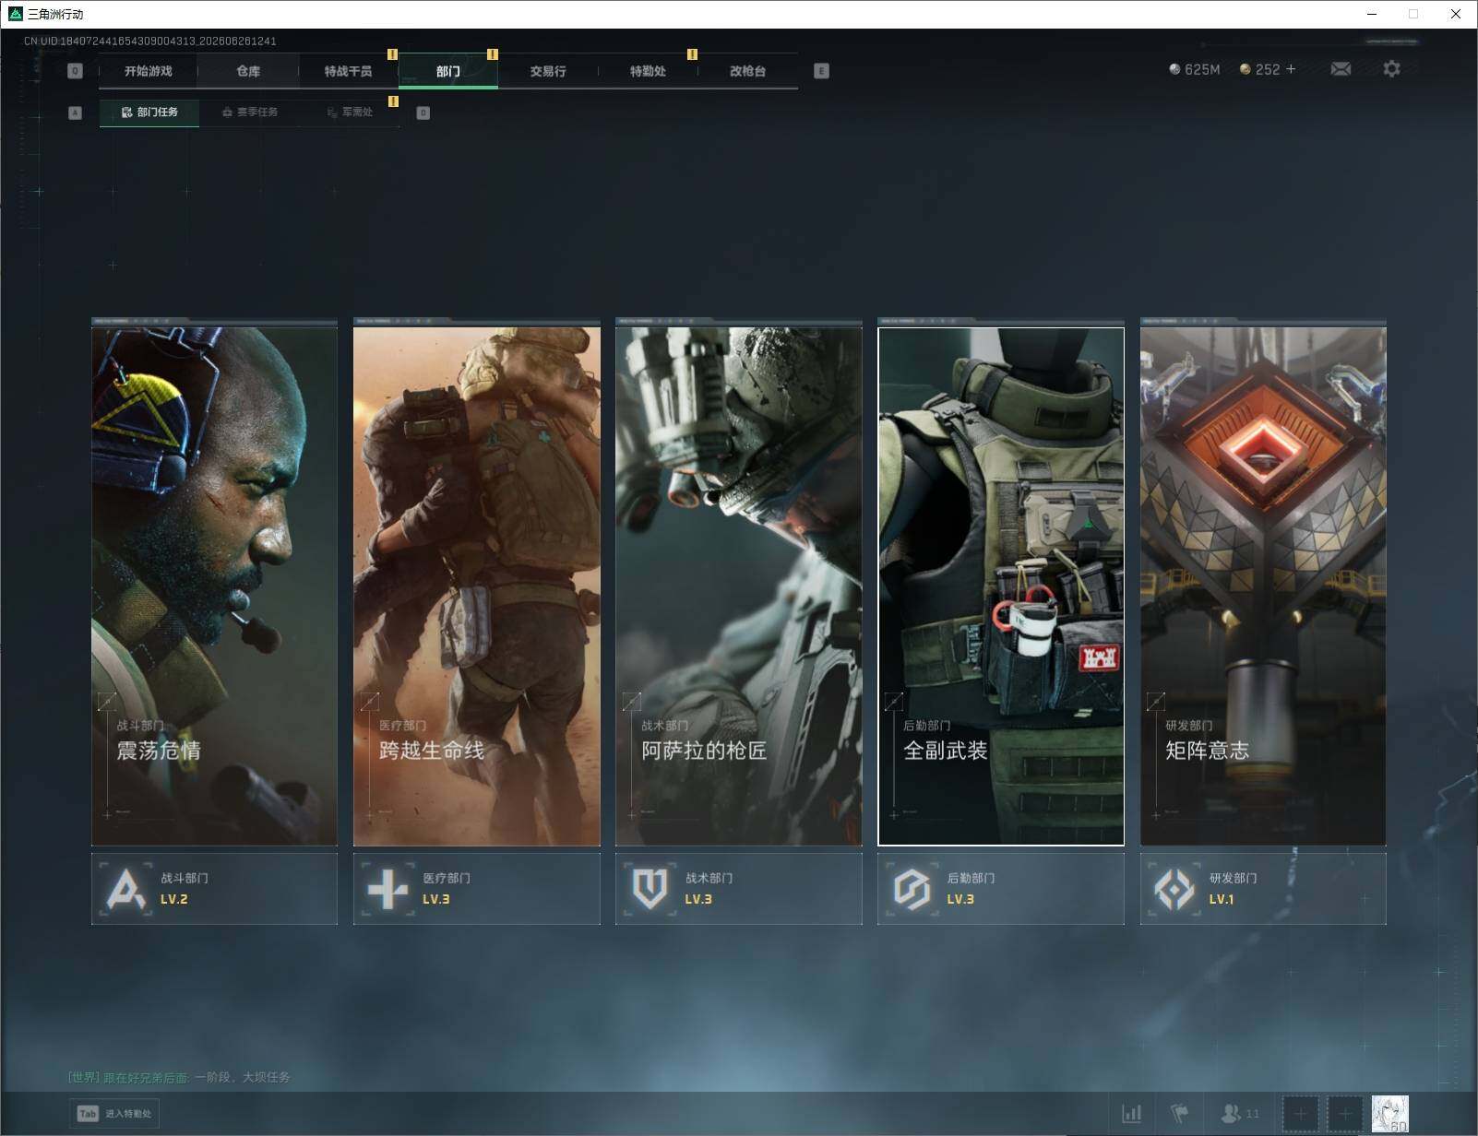Select the 研发部门 LV.1 button
This screenshot has height=1136, width=1478.
click(x=1263, y=889)
